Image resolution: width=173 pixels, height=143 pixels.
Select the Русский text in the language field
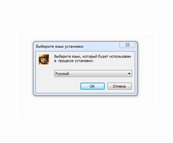[62, 74]
